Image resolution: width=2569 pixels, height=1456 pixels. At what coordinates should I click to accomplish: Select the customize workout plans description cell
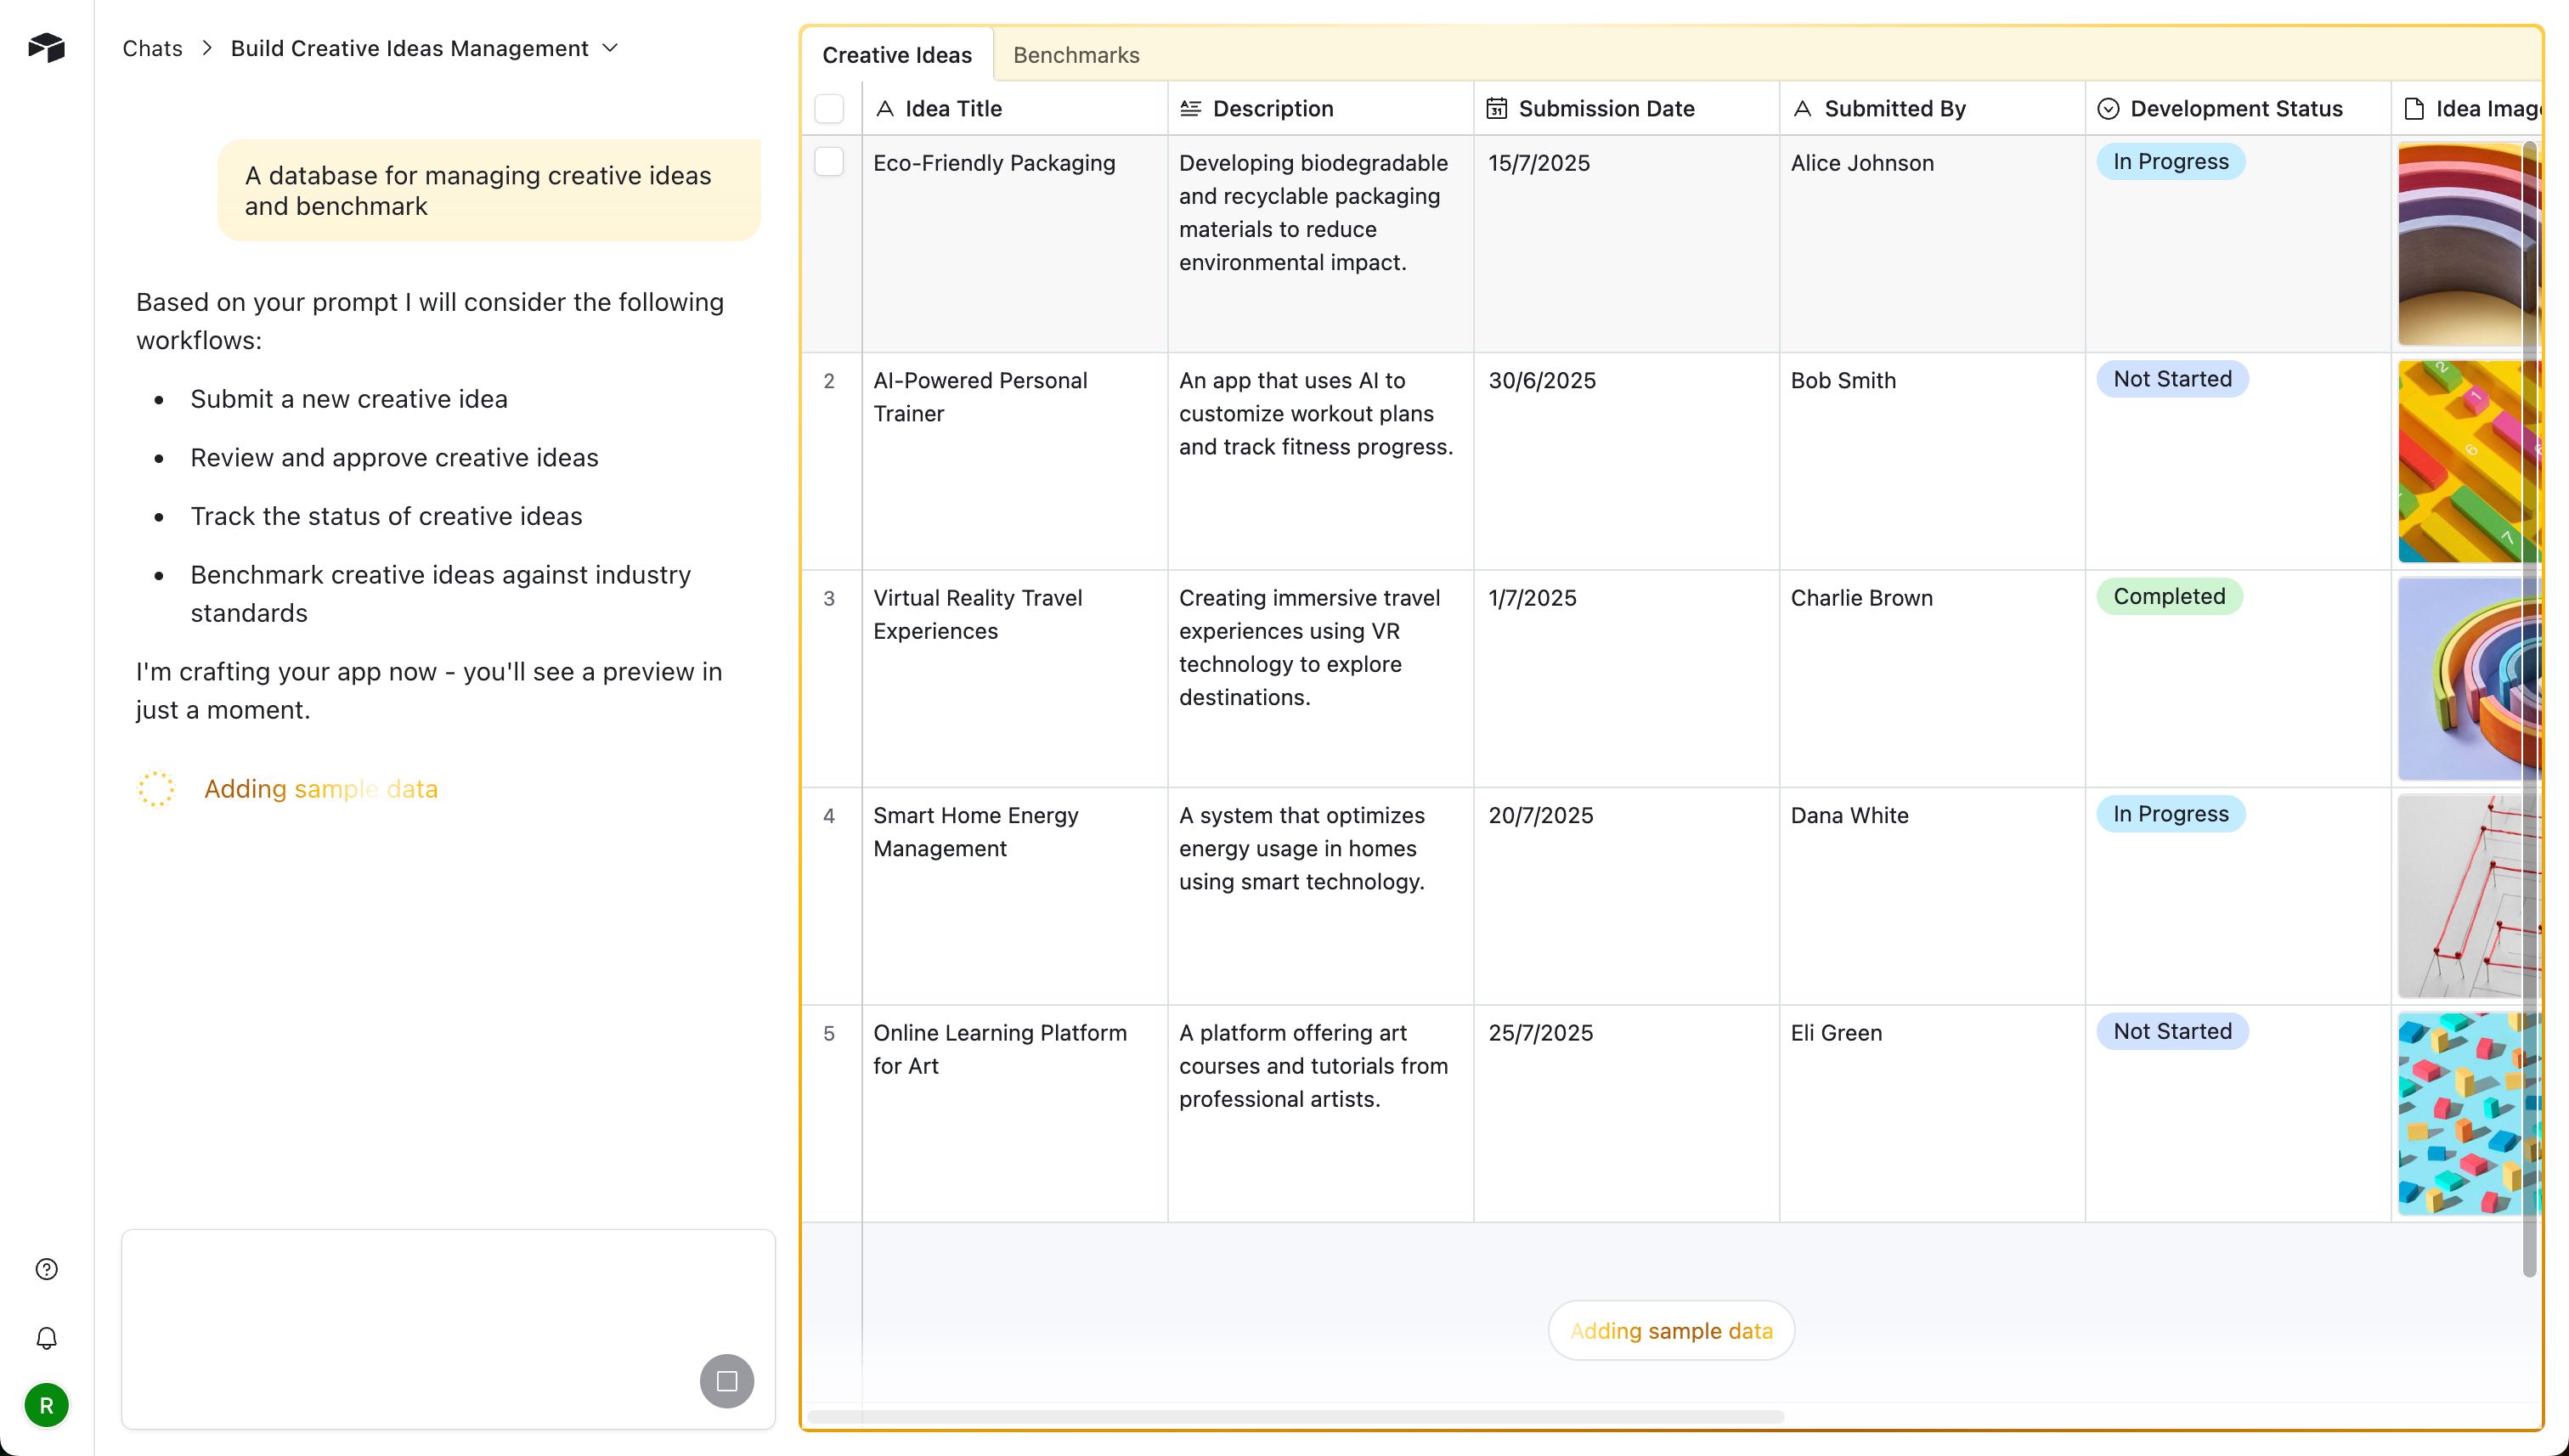coord(1321,462)
